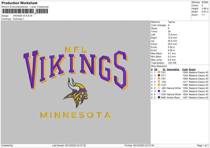Image resolution: width=210 pixels, height=148 pixels.
Task: Click the purple swatch beside 134 stitches
Action: [159, 91]
